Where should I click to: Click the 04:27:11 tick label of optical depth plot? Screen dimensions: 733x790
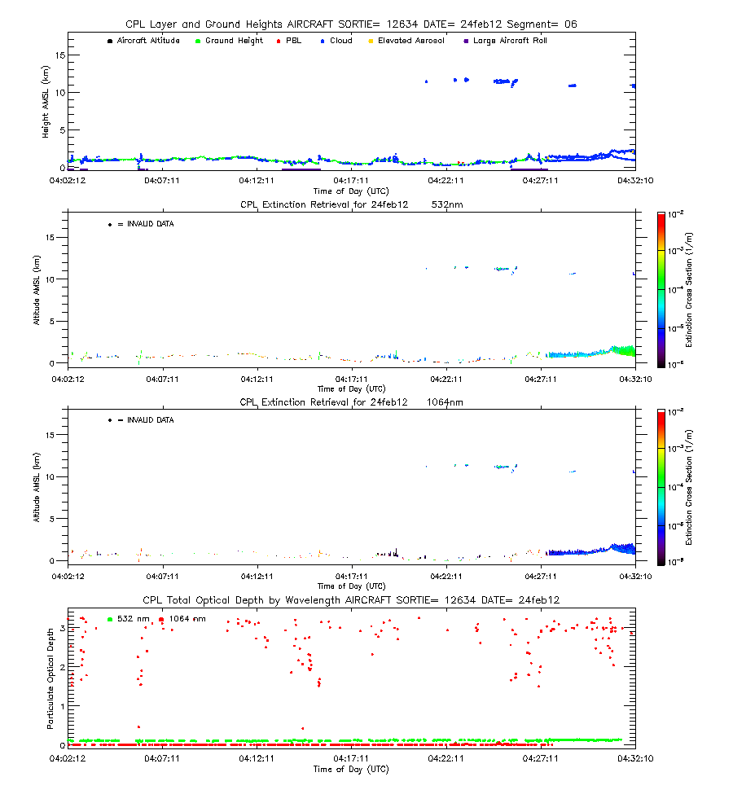pos(541,758)
